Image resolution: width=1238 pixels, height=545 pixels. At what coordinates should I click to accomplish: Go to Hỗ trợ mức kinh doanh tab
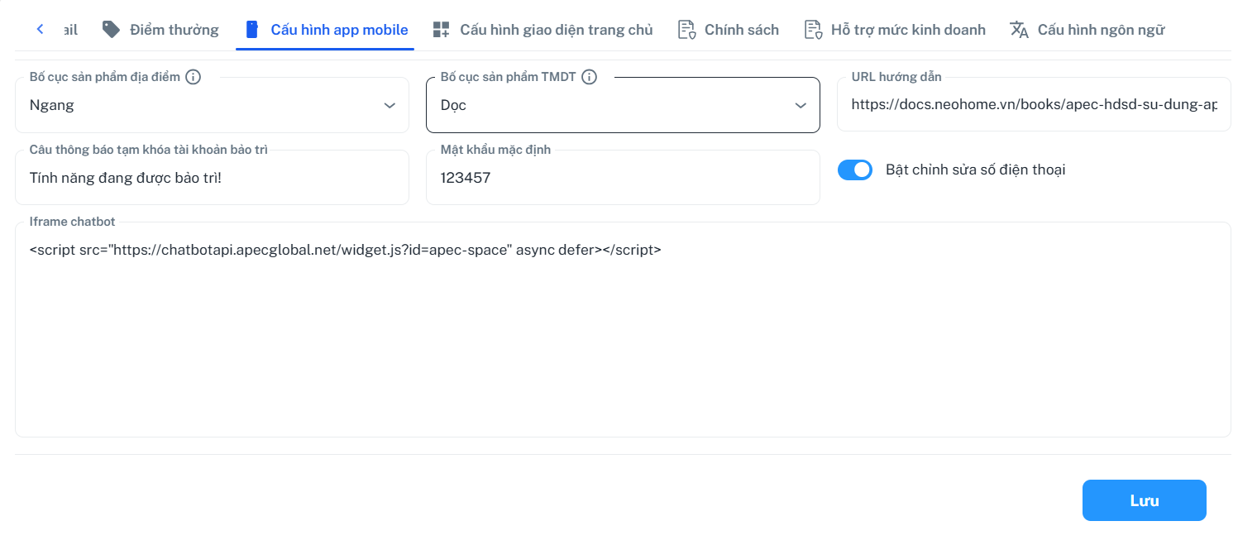[x=895, y=30]
